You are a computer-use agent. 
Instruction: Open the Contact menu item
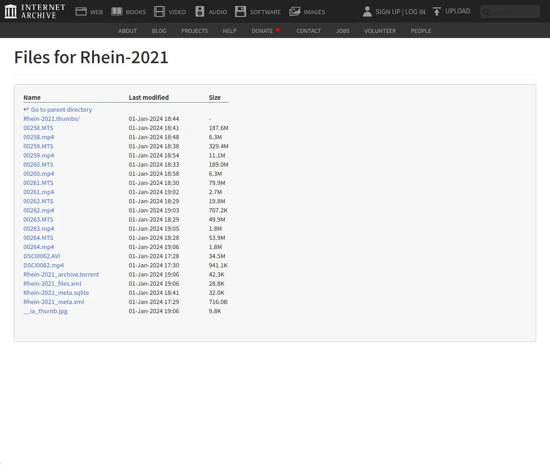pos(308,31)
